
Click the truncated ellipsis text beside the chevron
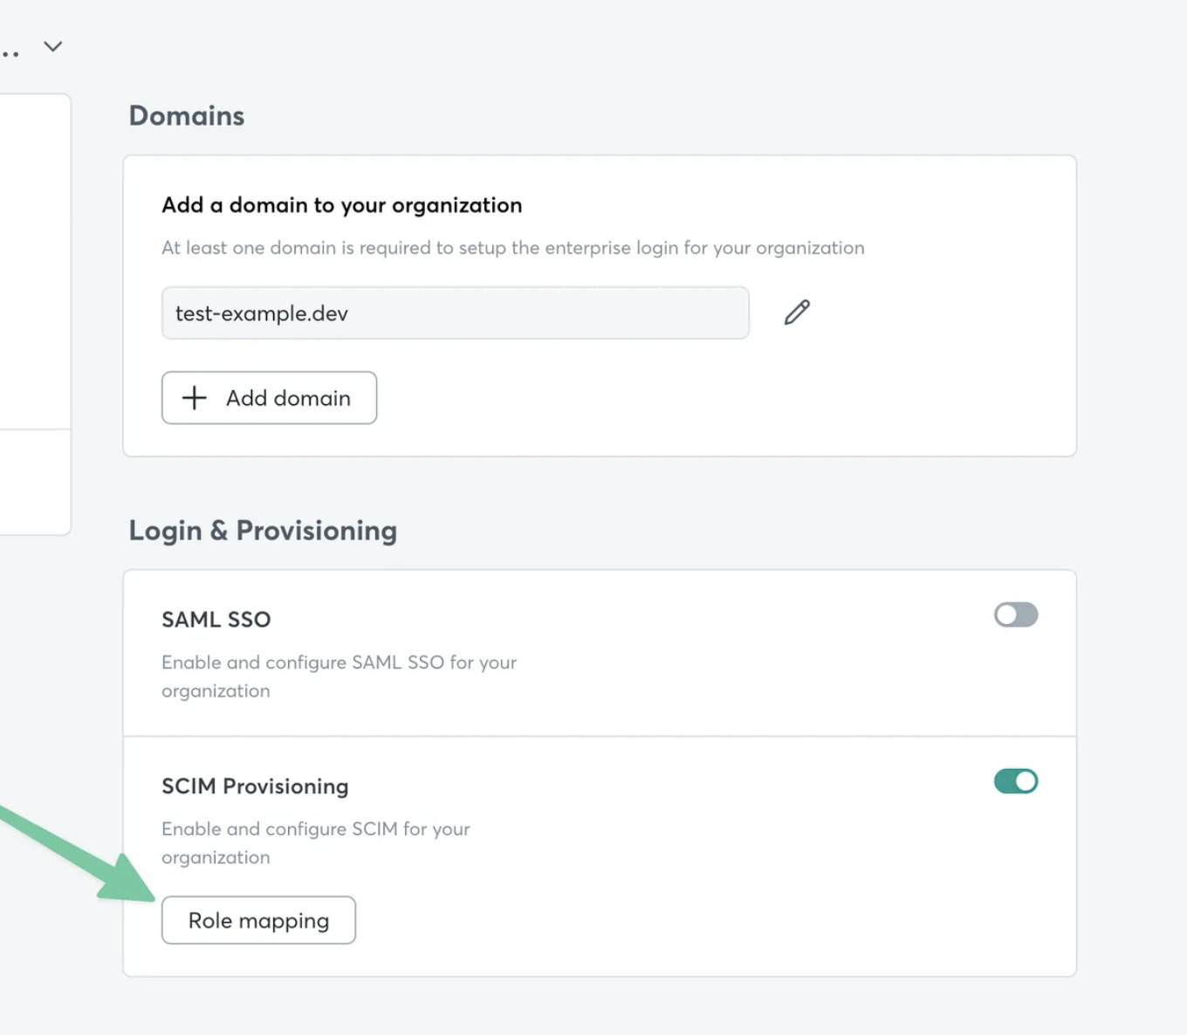click(10, 54)
